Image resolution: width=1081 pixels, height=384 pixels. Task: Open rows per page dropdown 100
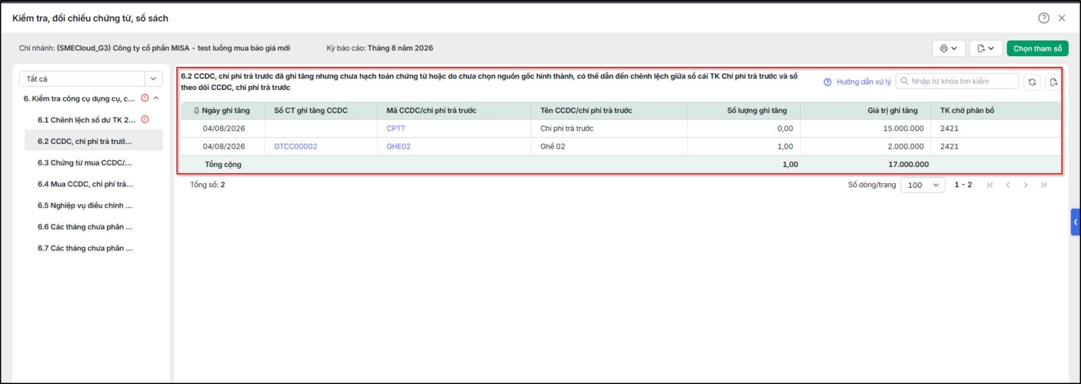tap(923, 185)
